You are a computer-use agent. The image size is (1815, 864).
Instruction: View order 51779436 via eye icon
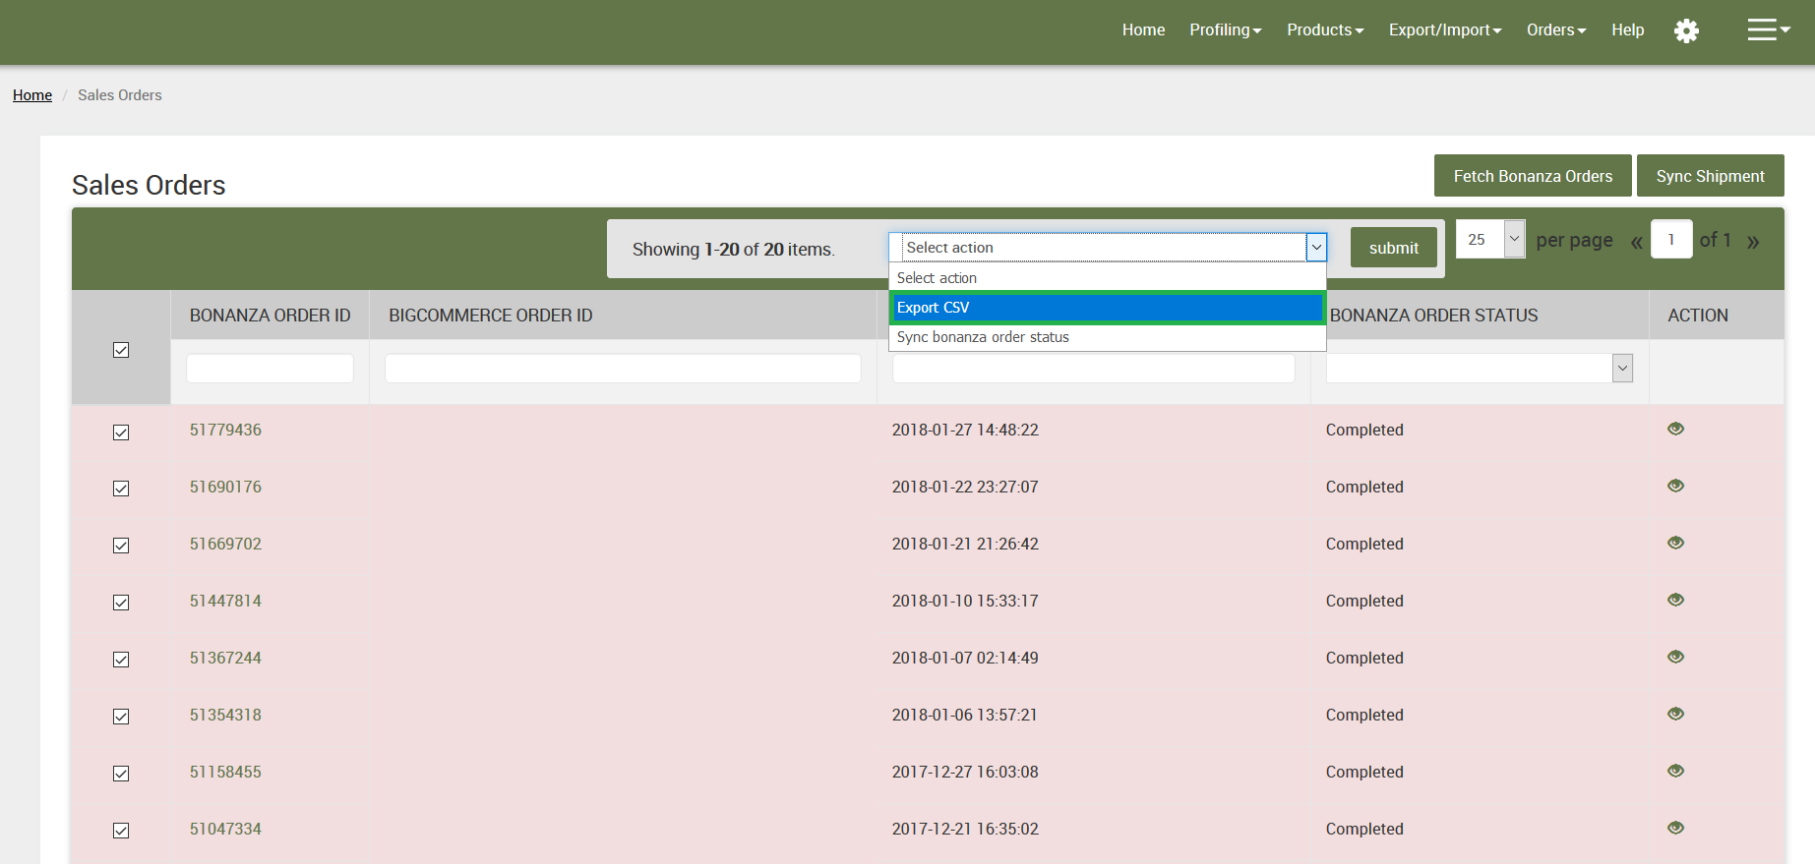pyautogui.click(x=1676, y=429)
